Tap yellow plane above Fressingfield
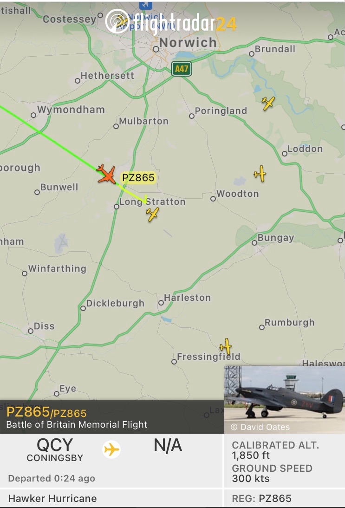The image size is (345, 508). tap(226, 346)
